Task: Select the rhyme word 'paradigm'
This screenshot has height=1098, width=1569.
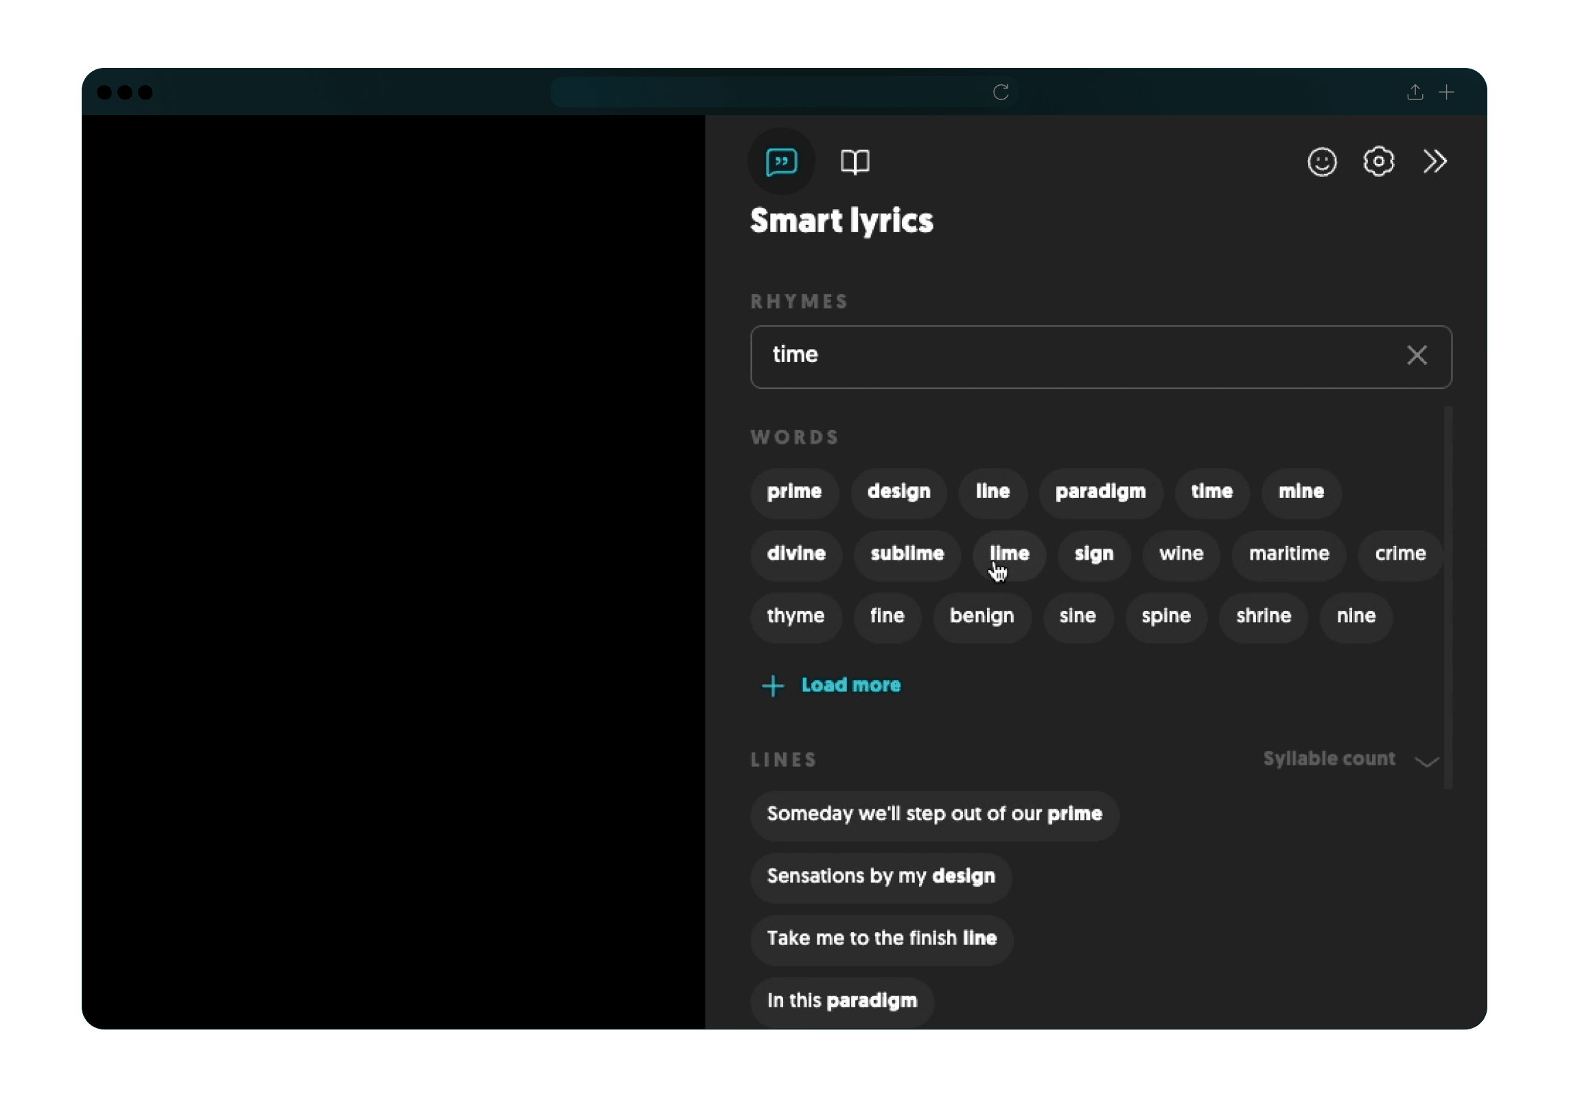Action: pyautogui.click(x=1100, y=492)
